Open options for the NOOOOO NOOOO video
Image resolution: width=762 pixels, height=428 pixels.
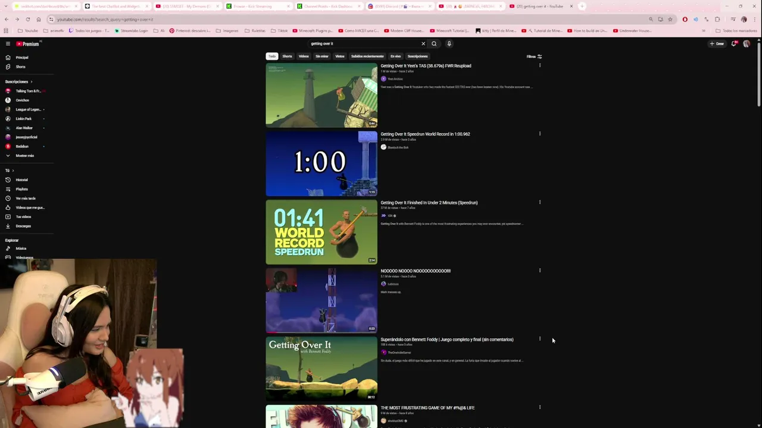point(540,270)
